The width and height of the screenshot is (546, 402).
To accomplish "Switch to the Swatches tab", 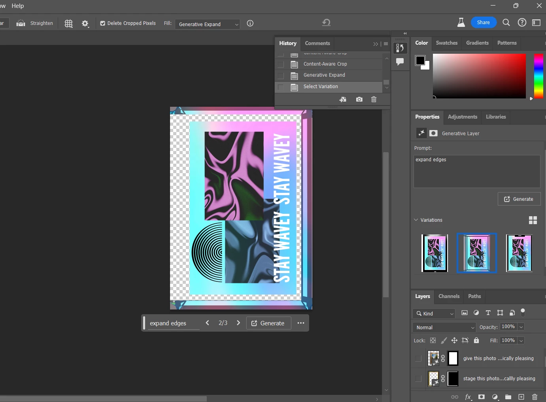I will click(x=447, y=43).
